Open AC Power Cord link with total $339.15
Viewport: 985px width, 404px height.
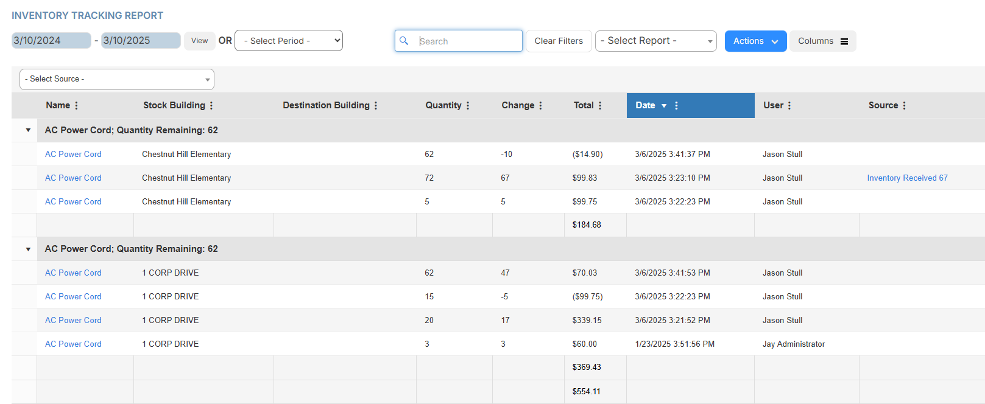(73, 320)
